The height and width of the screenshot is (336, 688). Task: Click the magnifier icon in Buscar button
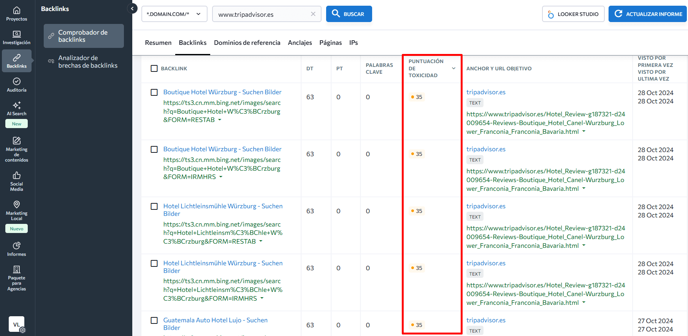tap(336, 14)
